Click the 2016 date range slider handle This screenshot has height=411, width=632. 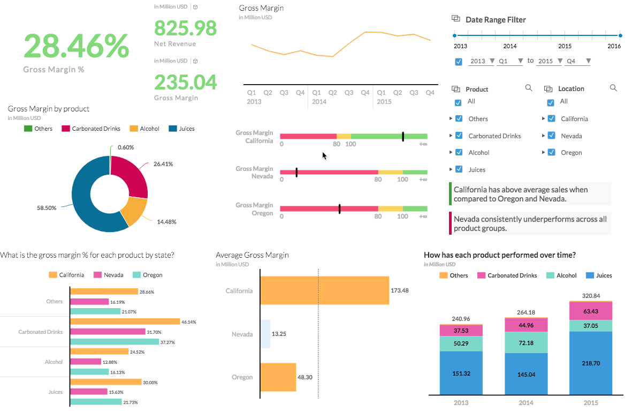pos(620,36)
